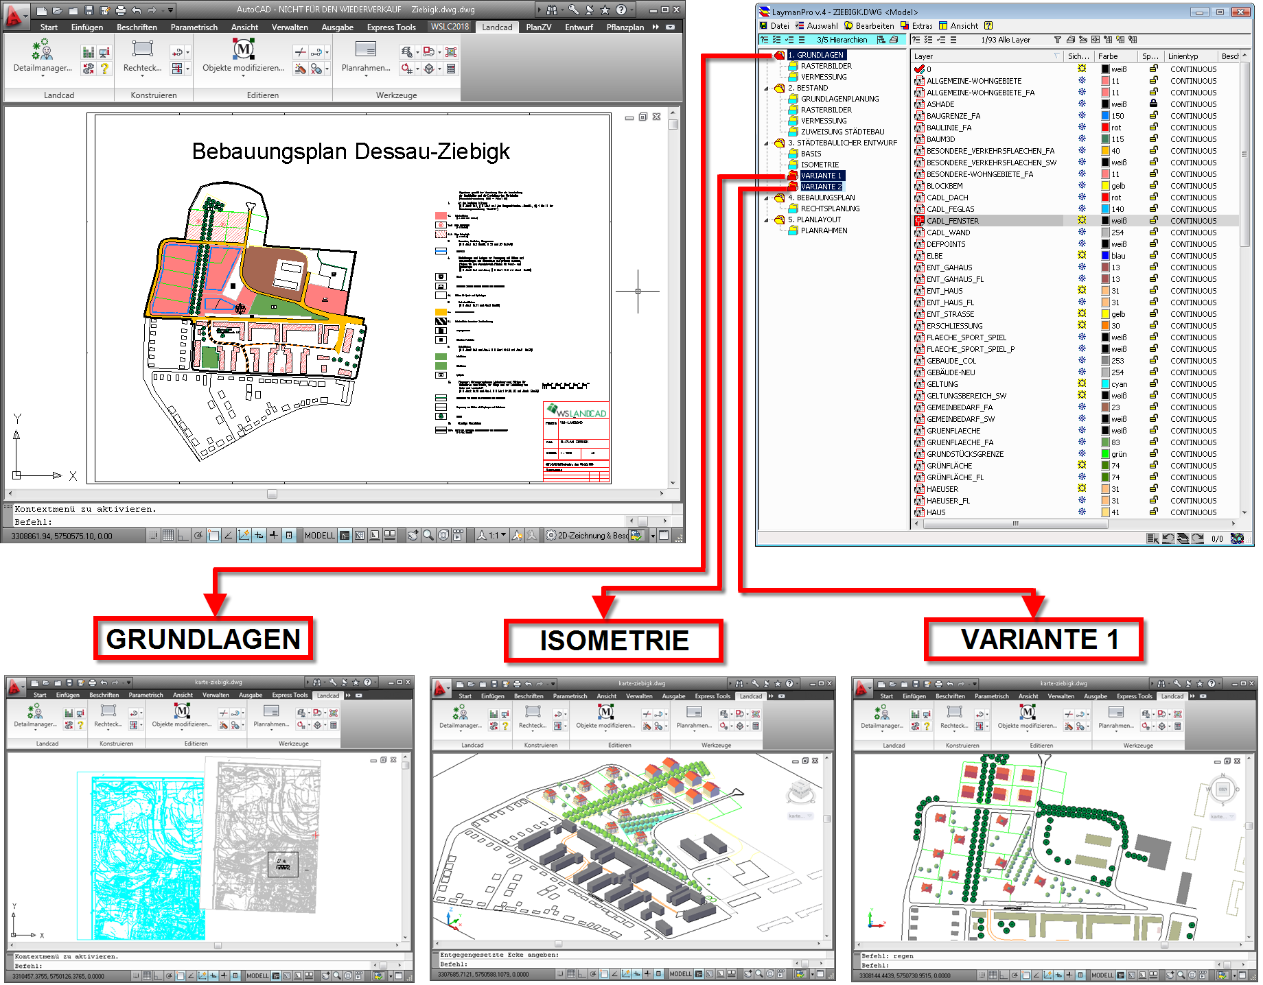This screenshot has height=985, width=1263.
Task: Toggle lock on the ASHADE layer
Action: 1154,104
